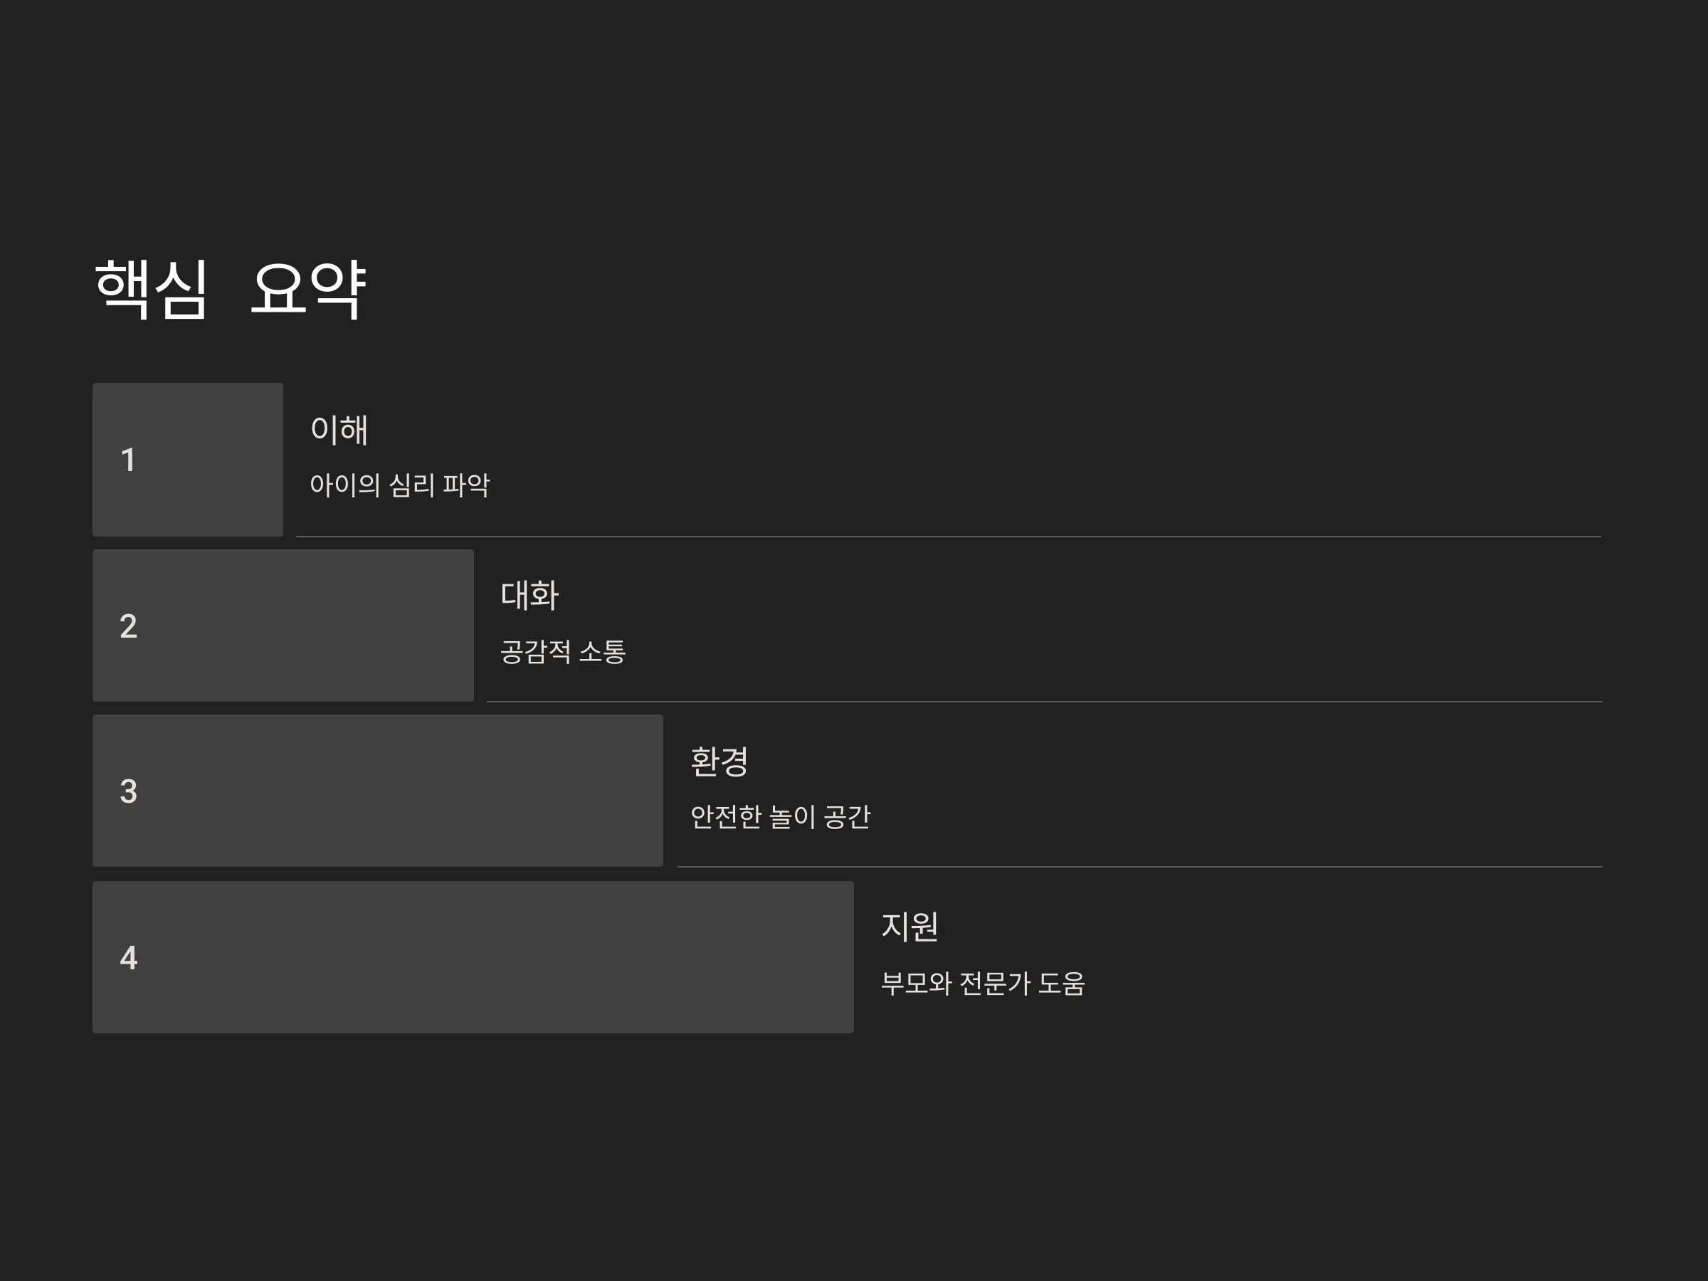The image size is (1708, 1281).
Task: Click the title 핵심 요약
Action: (x=230, y=288)
